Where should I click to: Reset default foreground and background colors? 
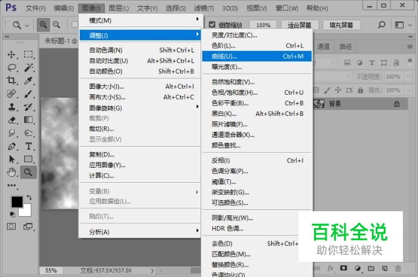pos(12,214)
